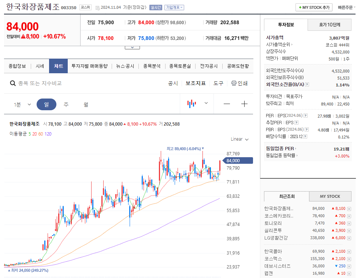Screen dimensions: 357x278
Task: Switch to the 전자공시 tab
Action: pos(209,66)
